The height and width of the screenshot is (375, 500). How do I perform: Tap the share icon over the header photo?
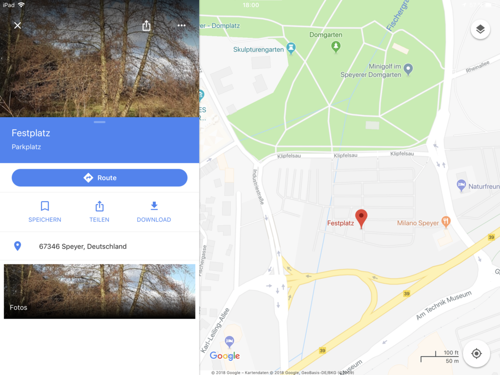[146, 25]
